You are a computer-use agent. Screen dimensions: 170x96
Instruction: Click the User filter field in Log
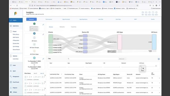click(58, 66)
